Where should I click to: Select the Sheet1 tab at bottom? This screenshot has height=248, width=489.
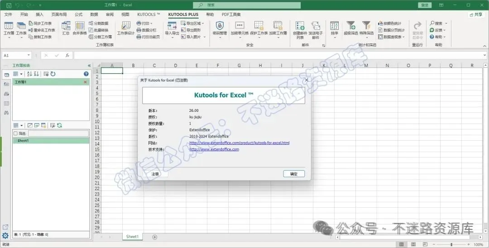pos(132,237)
